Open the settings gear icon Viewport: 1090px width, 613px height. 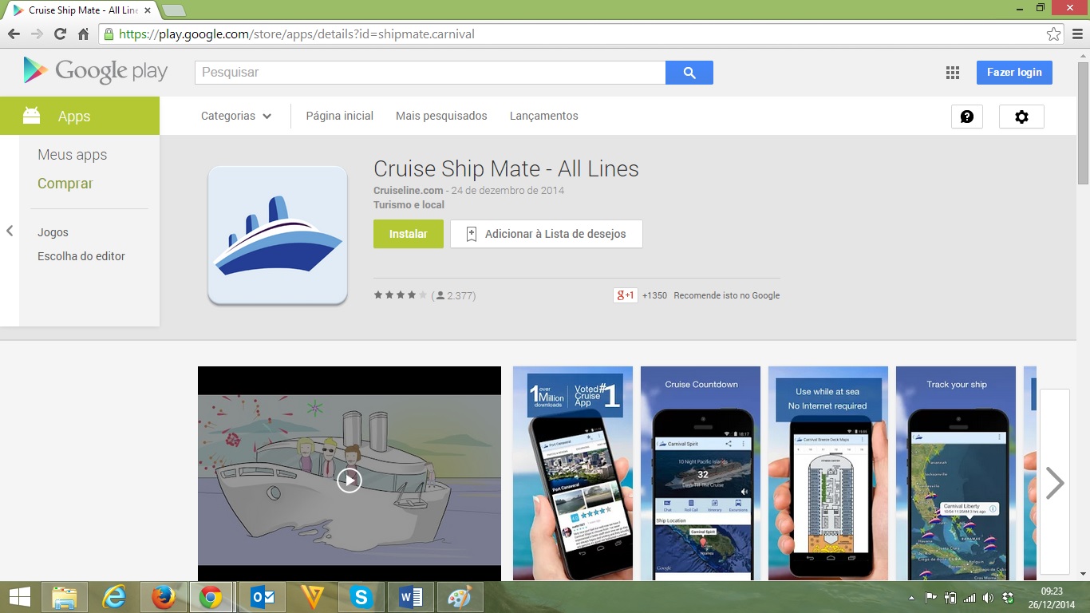point(1021,117)
